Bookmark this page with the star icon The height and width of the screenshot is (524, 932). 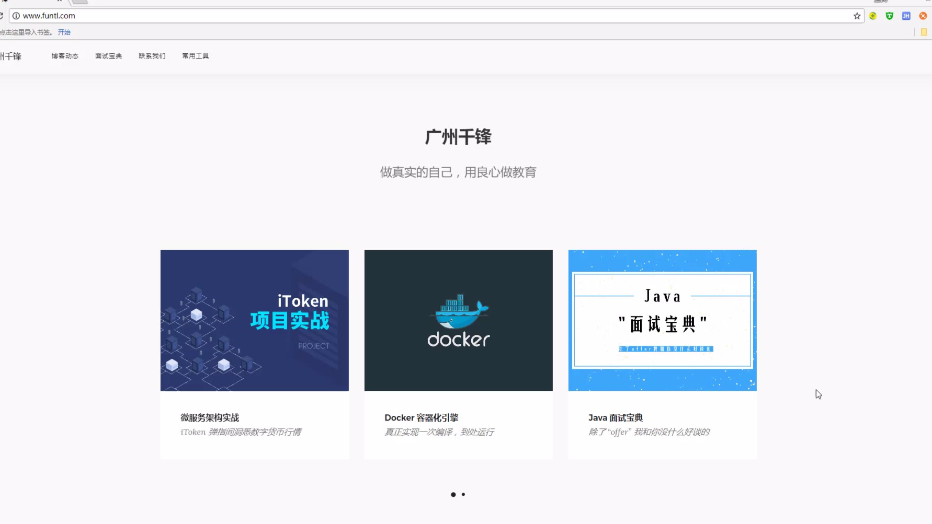tap(857, 16)
